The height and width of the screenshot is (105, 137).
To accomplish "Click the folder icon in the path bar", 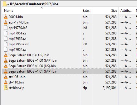I will click(5, 4).
